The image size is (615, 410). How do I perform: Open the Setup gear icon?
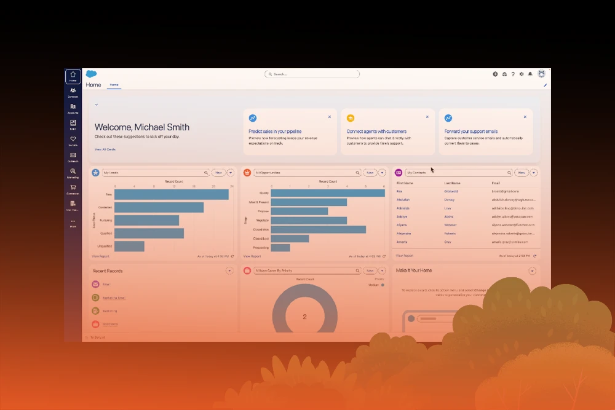(522, 74)
